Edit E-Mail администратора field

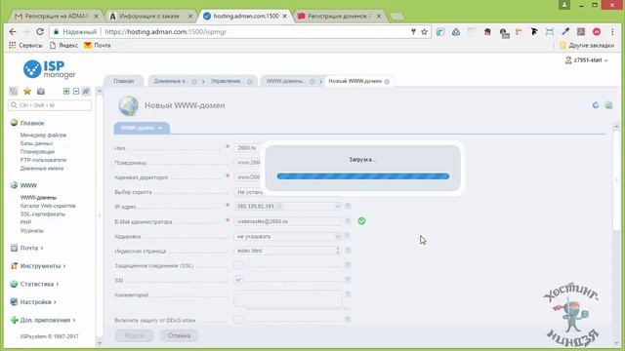tap(287, 221)
